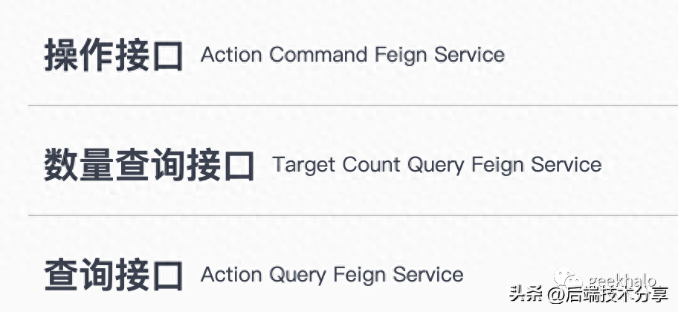Click Query in Target Count Query row

pyautogui.click(x=436, y=166)
